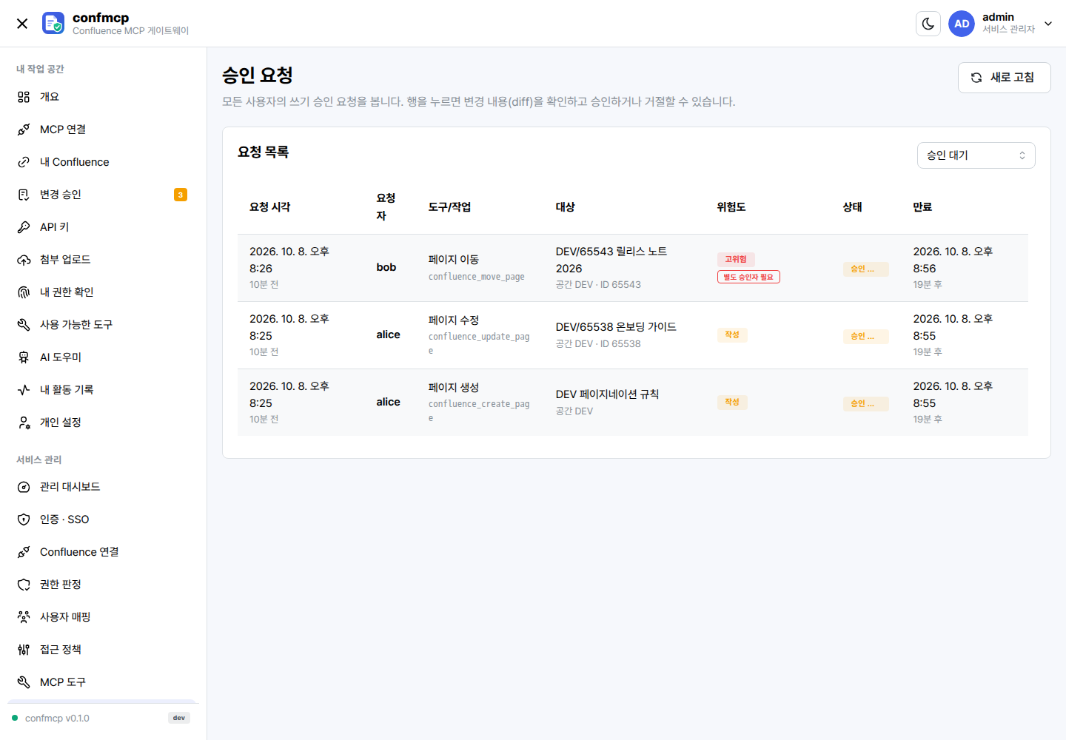Open the 권한 판정 menu item

click(x=103, y=585)
